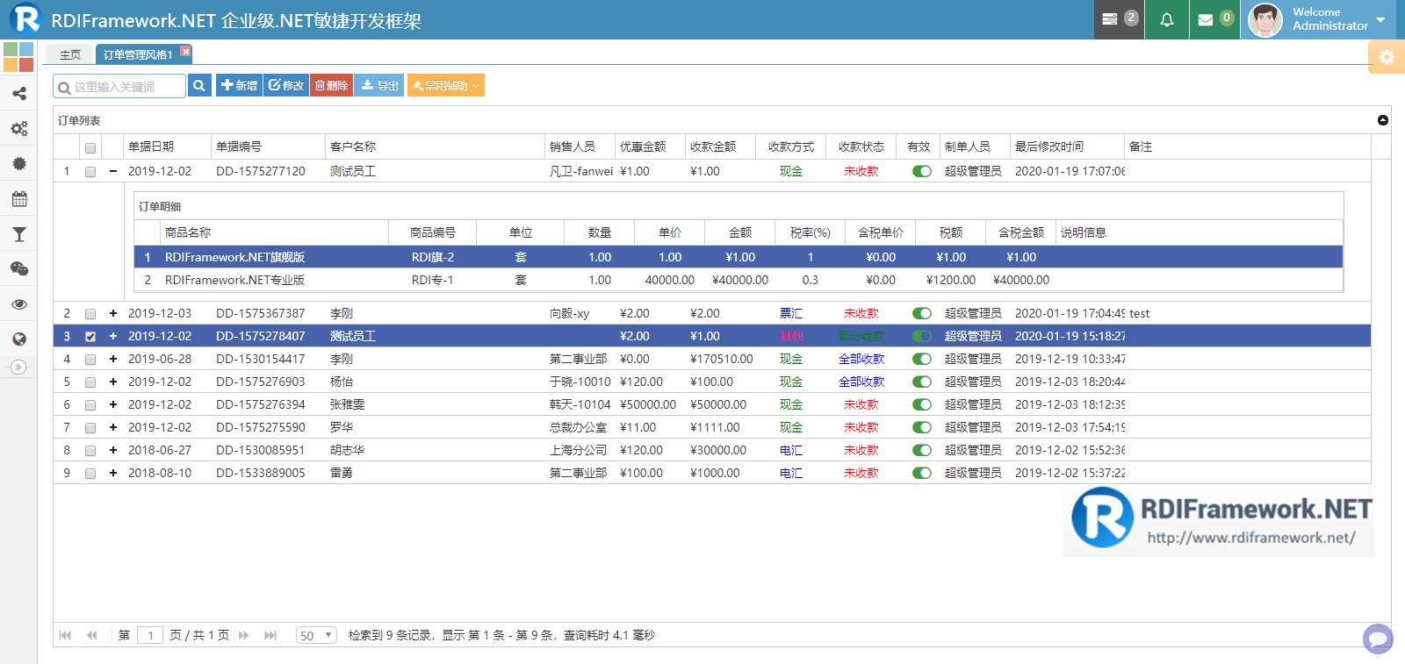Click the 修改 edit button
This screenshot has width=1405, height=664.
click(x=286, y=85)
